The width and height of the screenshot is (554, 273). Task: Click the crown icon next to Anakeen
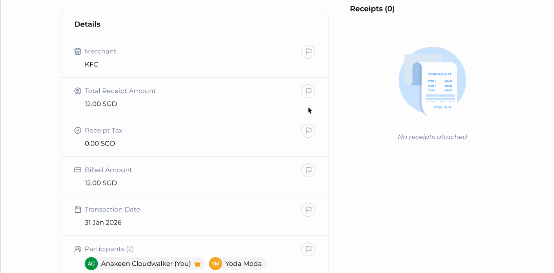tap(198, 264)
